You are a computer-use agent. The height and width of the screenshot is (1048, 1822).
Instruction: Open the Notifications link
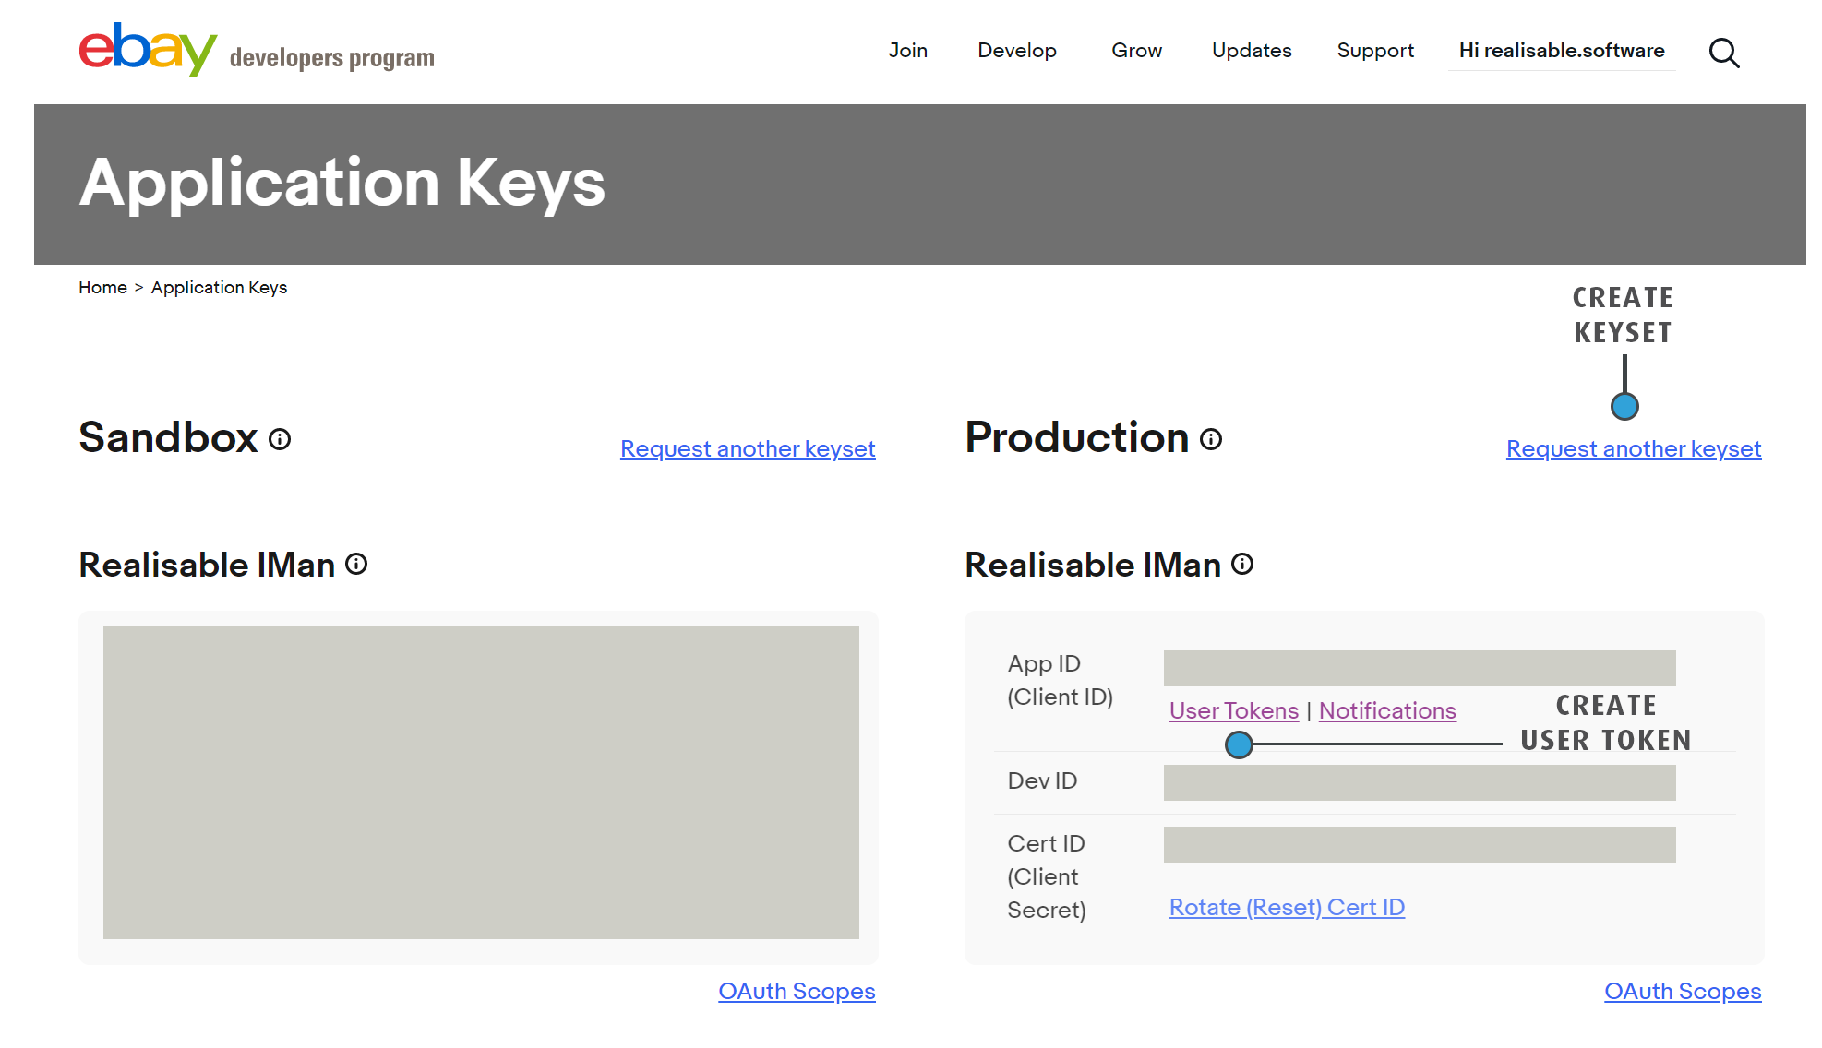[x=1386, y=711]
